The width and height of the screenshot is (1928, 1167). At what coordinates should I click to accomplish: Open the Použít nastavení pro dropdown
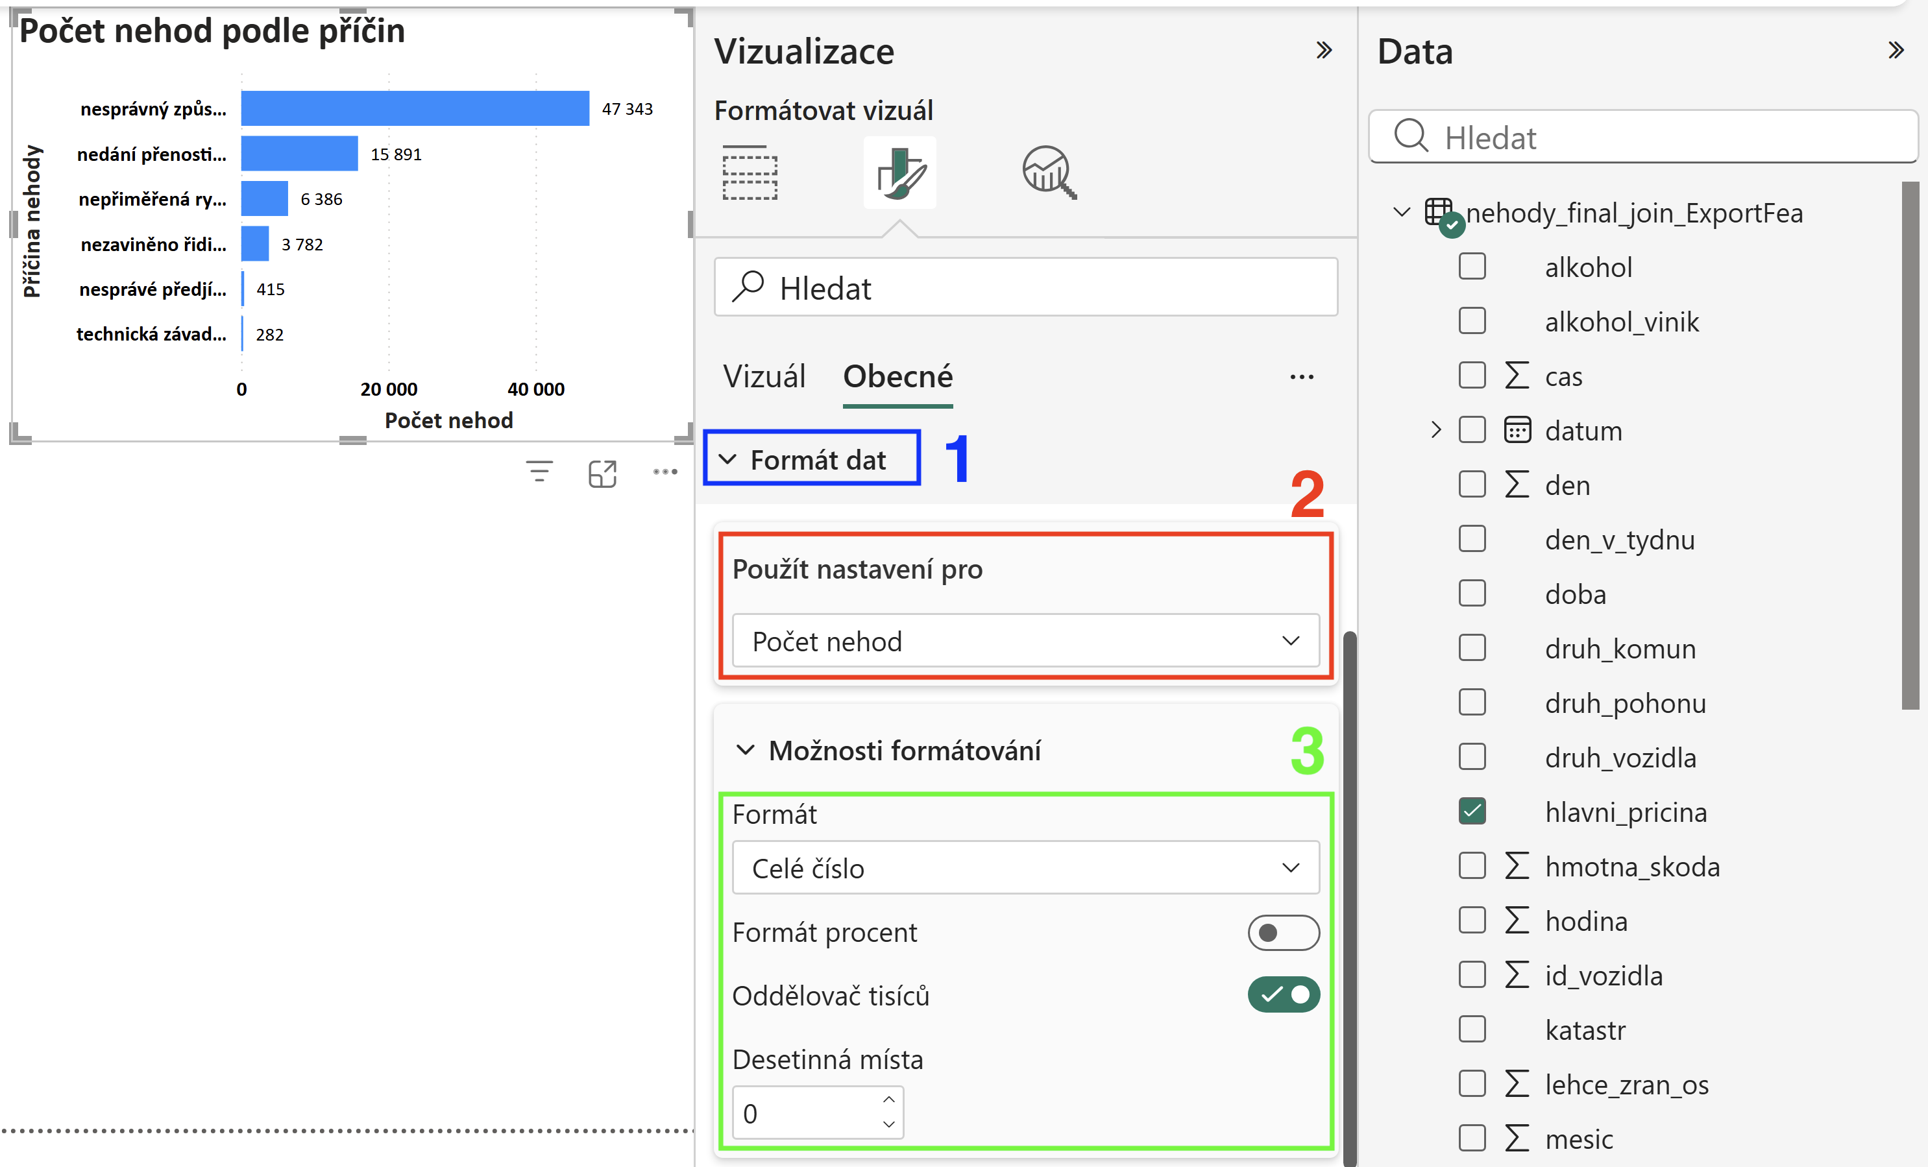[1026, 641]
